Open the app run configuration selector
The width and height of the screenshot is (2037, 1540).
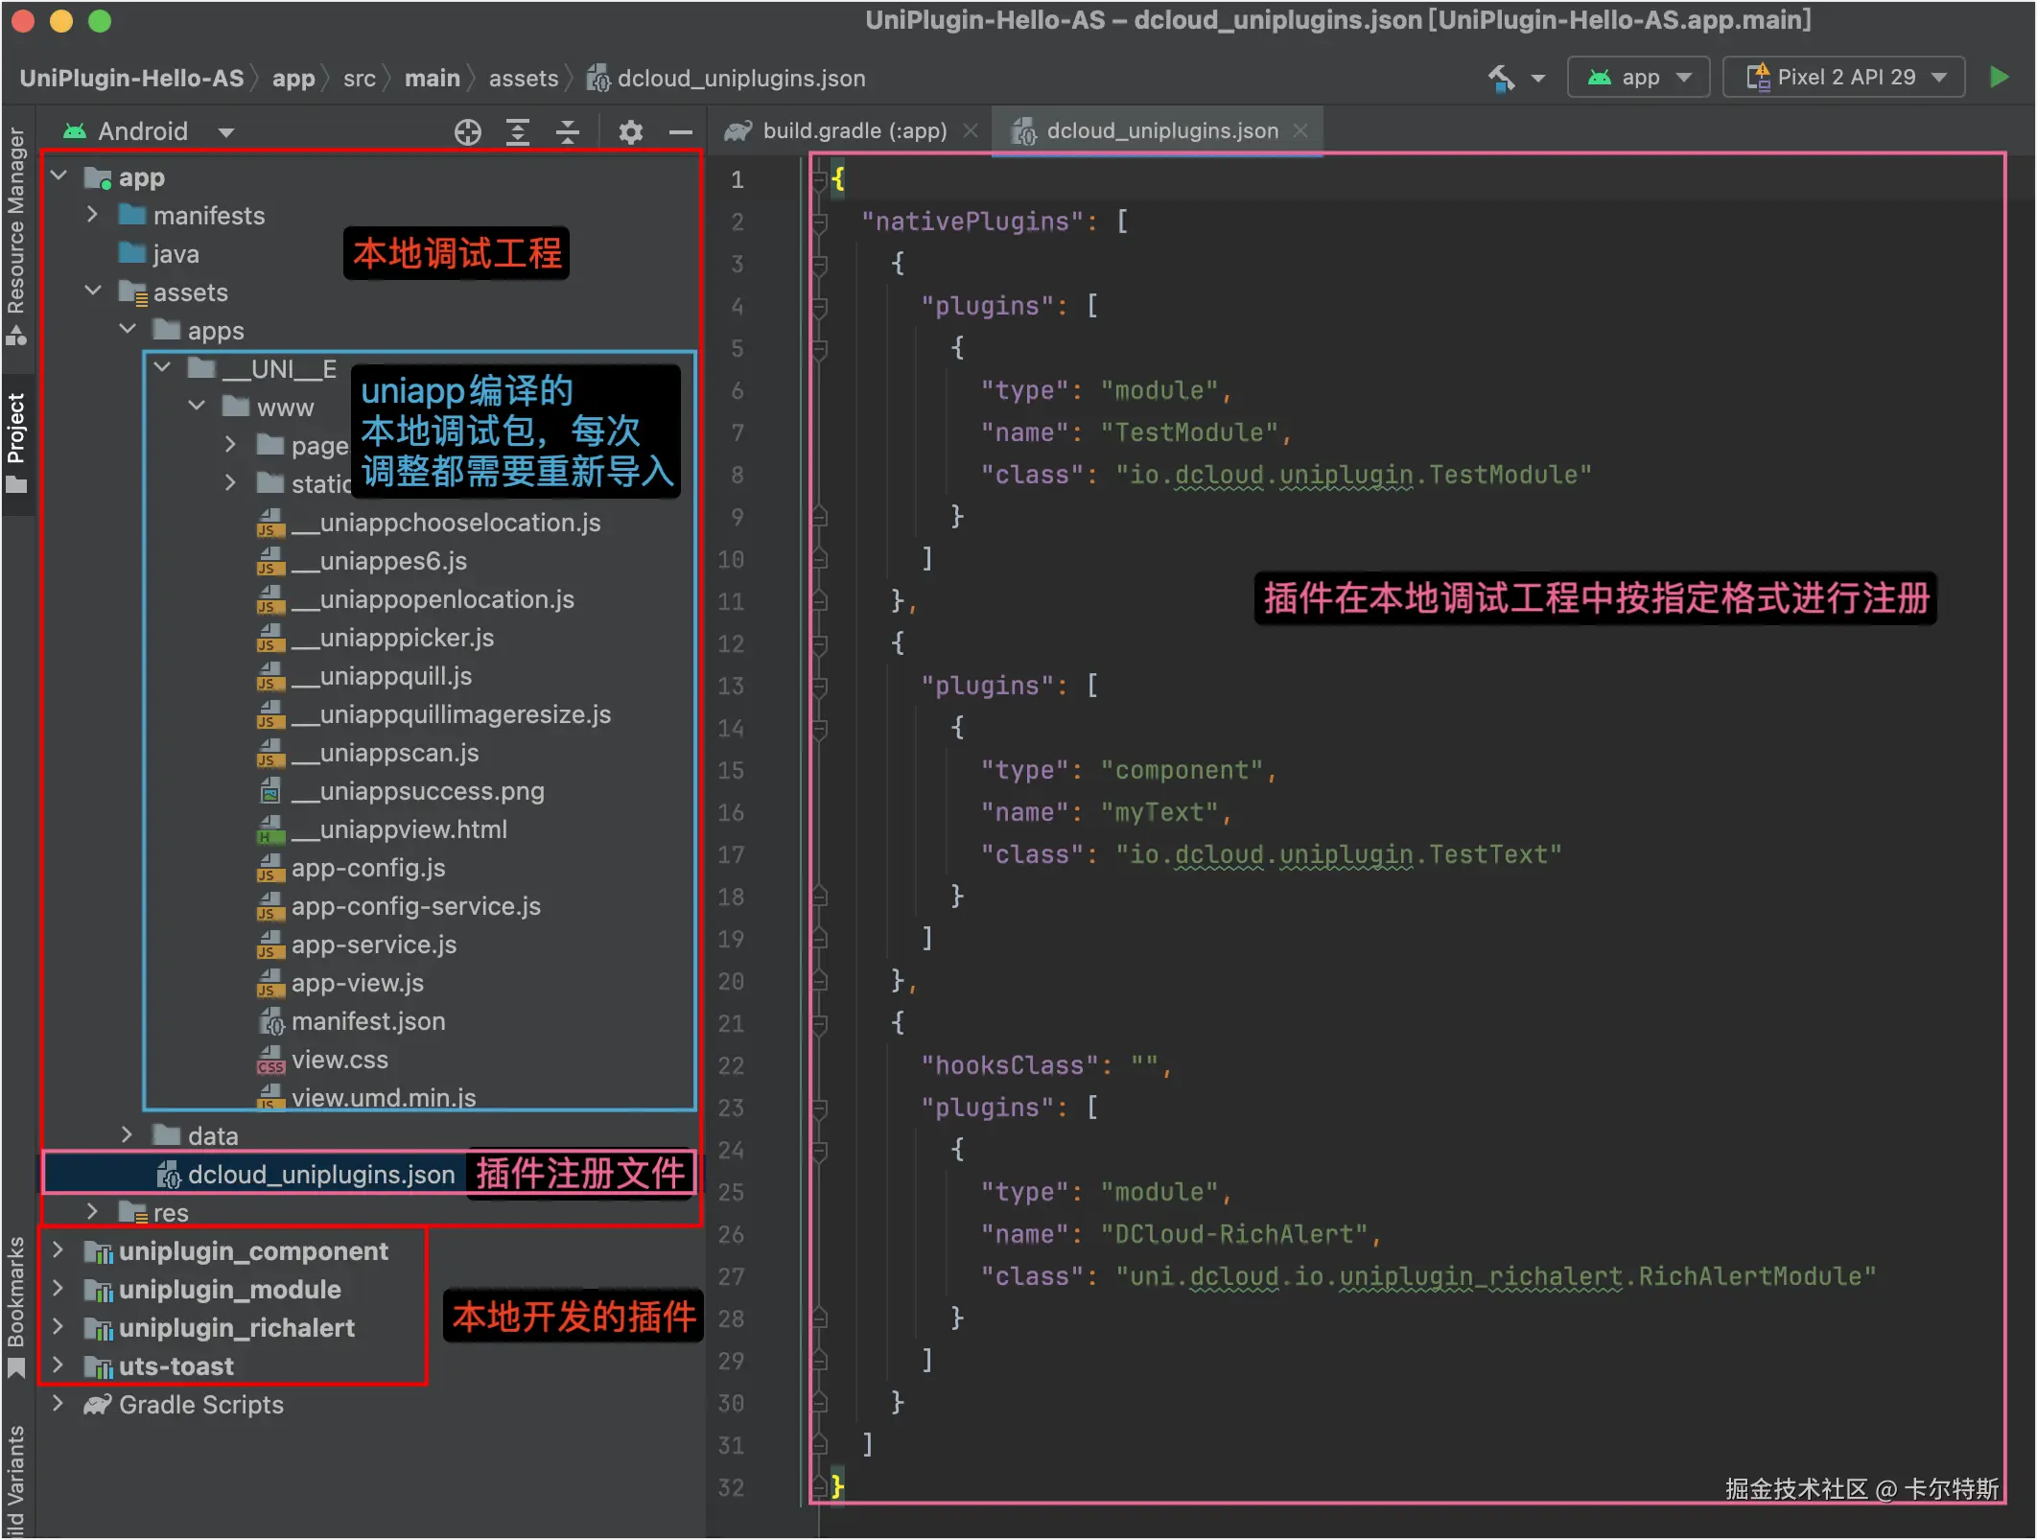(1639, 78)
